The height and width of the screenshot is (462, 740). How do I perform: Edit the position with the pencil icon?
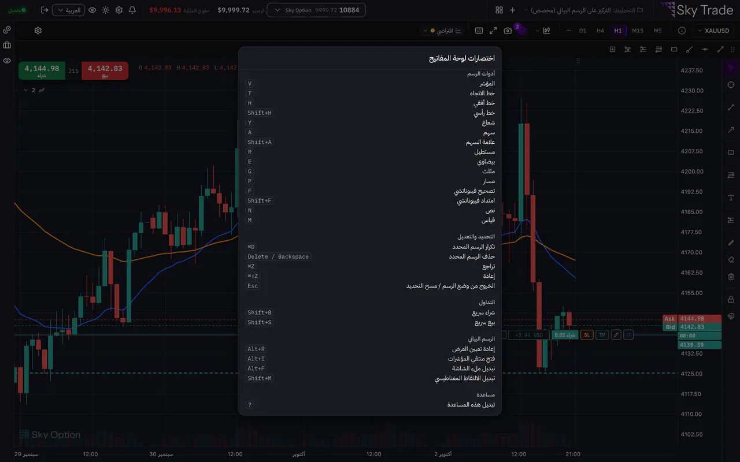(x=616, y=335)
